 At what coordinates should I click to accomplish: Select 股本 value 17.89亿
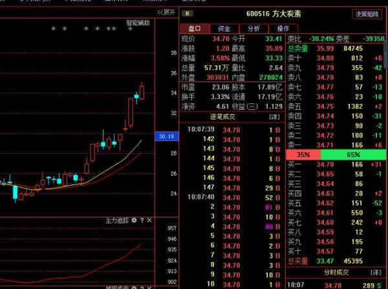(x=270, y=87)
